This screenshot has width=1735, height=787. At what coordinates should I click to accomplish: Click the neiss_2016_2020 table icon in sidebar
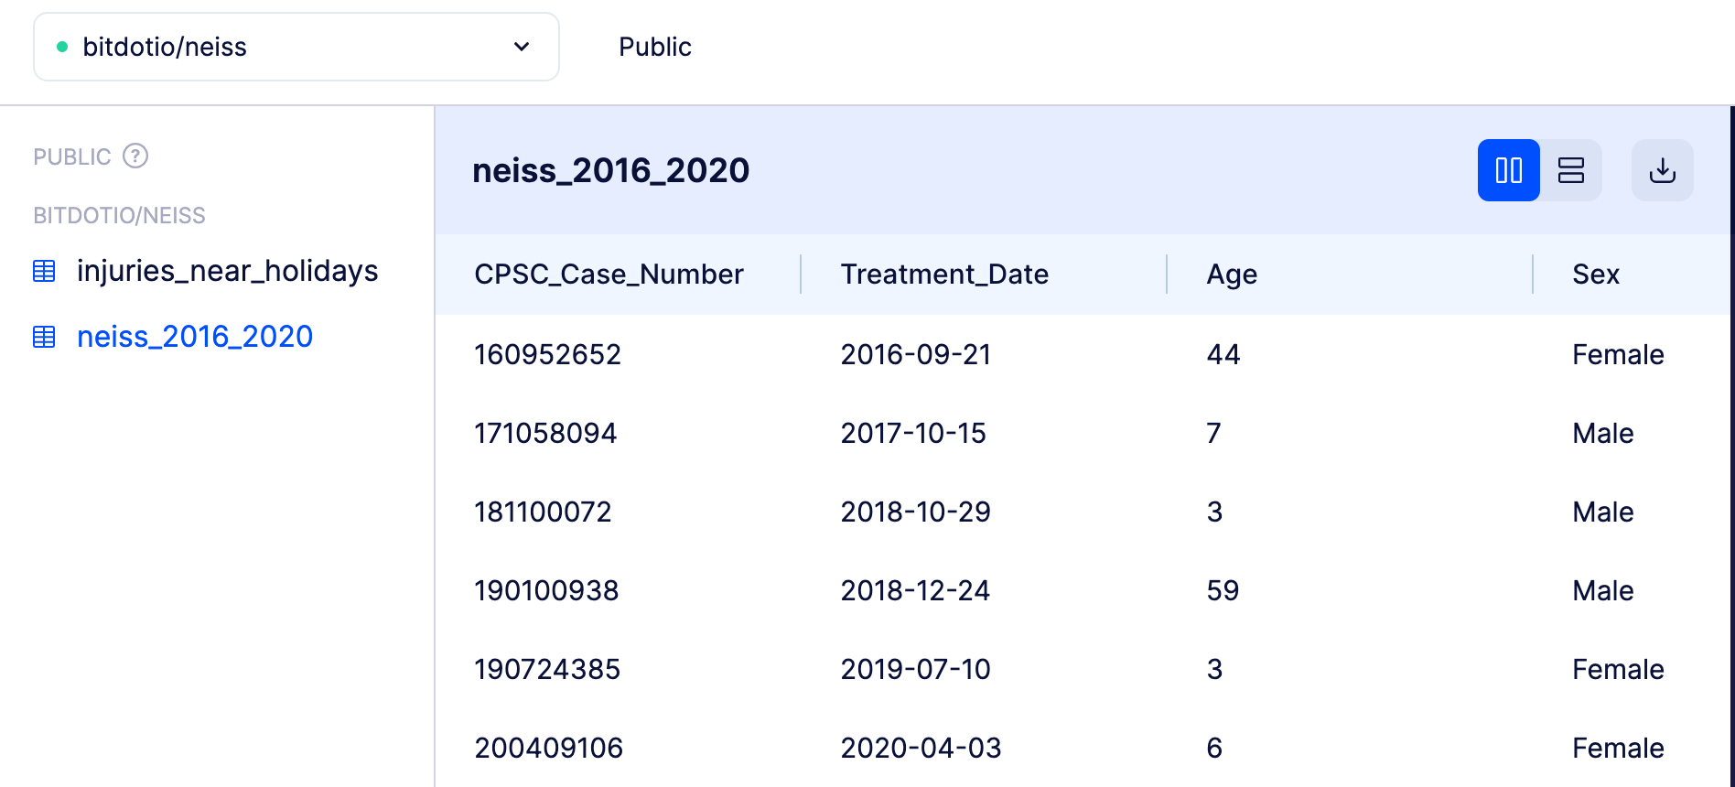(x=44, y=337)
